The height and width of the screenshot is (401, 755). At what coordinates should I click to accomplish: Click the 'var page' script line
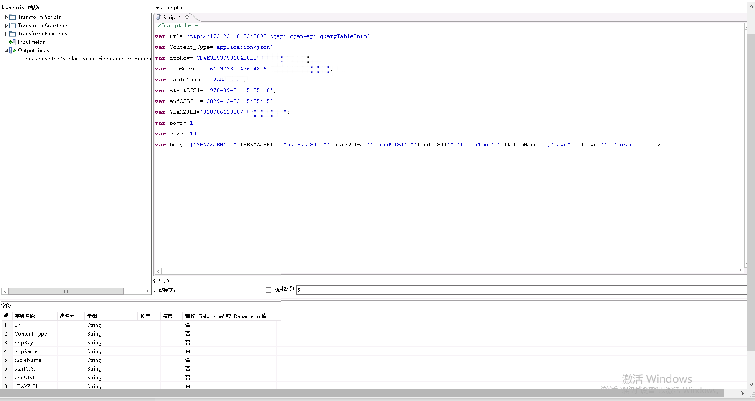[177, 123]
